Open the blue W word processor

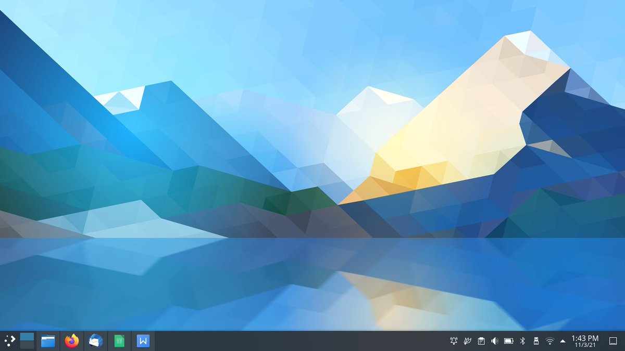[143, 341]
